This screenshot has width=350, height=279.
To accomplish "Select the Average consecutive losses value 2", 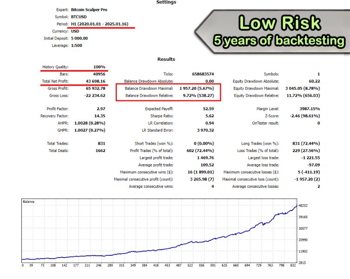I will click(318, 186).
